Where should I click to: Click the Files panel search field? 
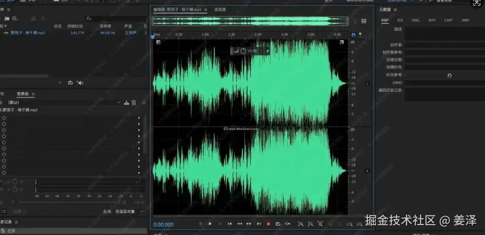(x=116, y=18)
